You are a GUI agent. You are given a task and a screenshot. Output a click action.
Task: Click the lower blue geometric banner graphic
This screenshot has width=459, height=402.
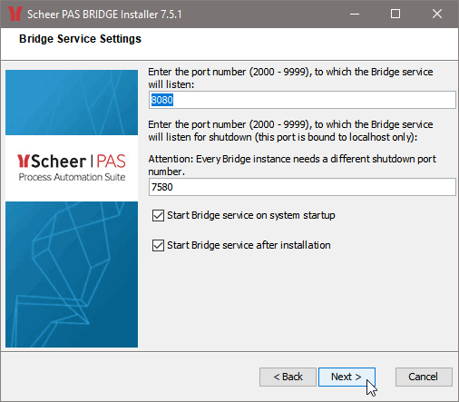coord(72,274)
